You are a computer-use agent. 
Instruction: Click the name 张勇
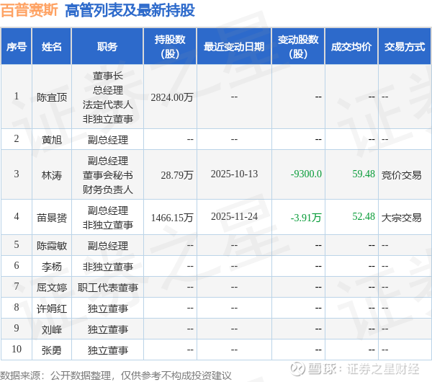52,350
